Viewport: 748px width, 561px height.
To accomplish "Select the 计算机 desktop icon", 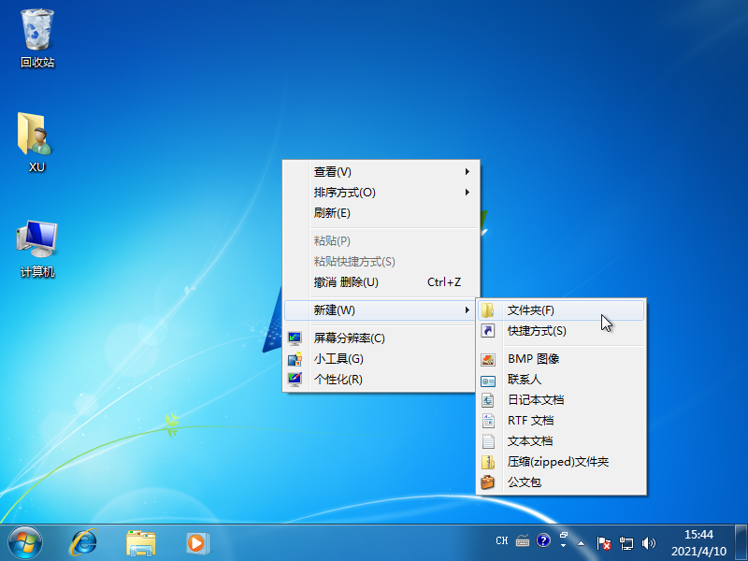I will (37, 247).
